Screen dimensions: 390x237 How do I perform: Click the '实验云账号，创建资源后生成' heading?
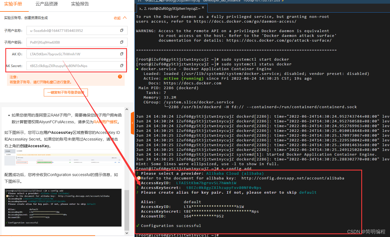click(26, 18)
